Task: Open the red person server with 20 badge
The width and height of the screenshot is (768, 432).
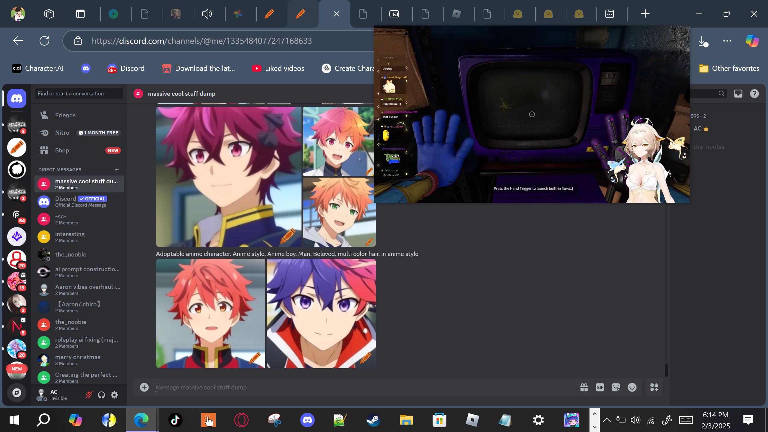Action: click(x=17, y=259)
